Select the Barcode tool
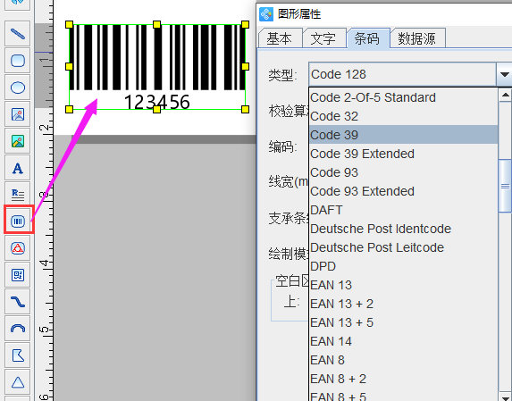 pyautogui.click(x=18, y=221)
